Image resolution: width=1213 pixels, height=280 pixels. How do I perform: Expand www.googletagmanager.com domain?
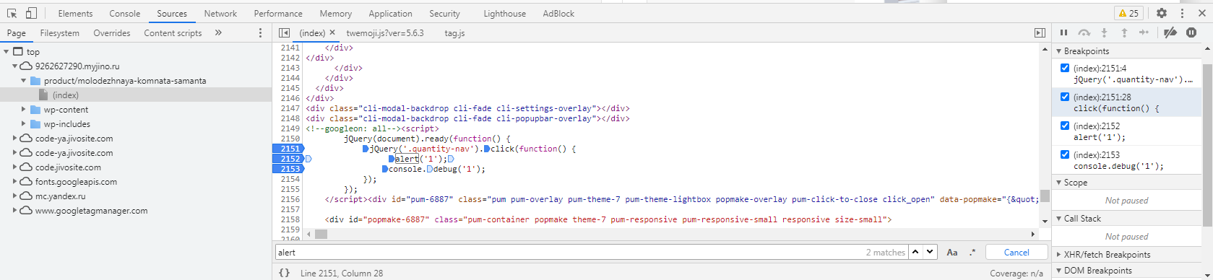tap(15, 210)
